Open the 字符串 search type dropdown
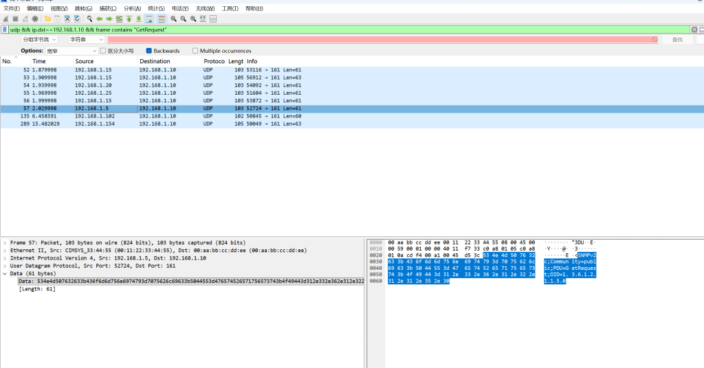This screenshot has height=368, width=704. click(86, 40)
